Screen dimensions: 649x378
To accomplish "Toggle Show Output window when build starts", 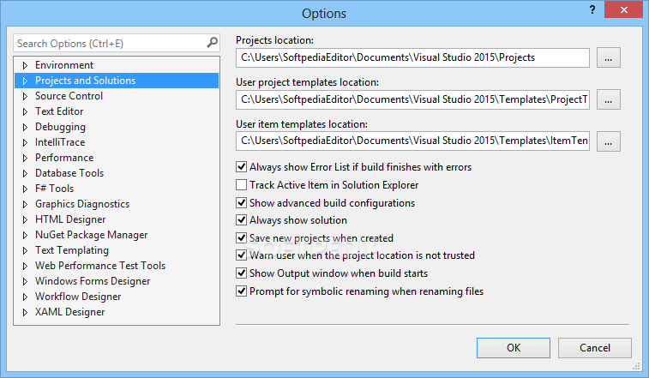I will (241, 273).
